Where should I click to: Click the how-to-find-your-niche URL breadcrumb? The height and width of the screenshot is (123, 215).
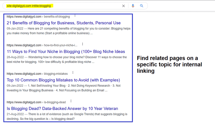[x=42, y=45]
